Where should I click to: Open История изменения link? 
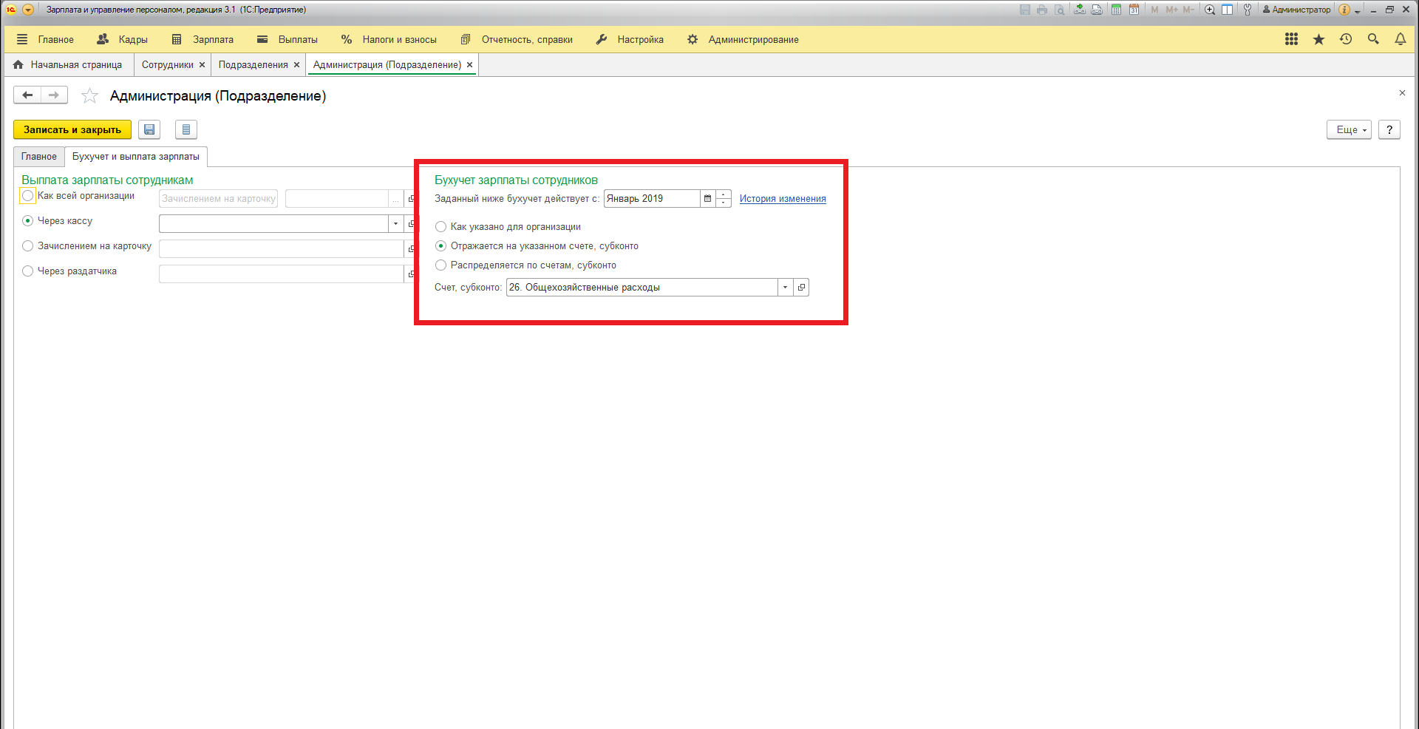(x=783, y=198)
